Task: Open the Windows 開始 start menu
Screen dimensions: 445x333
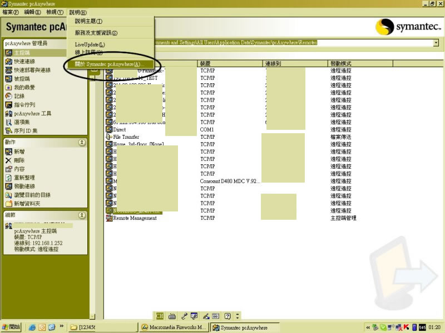Action: [11, 327]
